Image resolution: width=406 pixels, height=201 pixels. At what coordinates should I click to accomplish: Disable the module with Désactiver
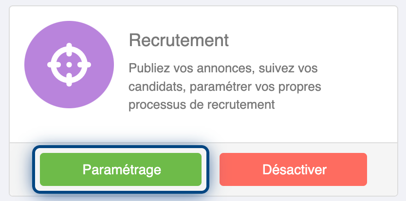tap(293, 169)
